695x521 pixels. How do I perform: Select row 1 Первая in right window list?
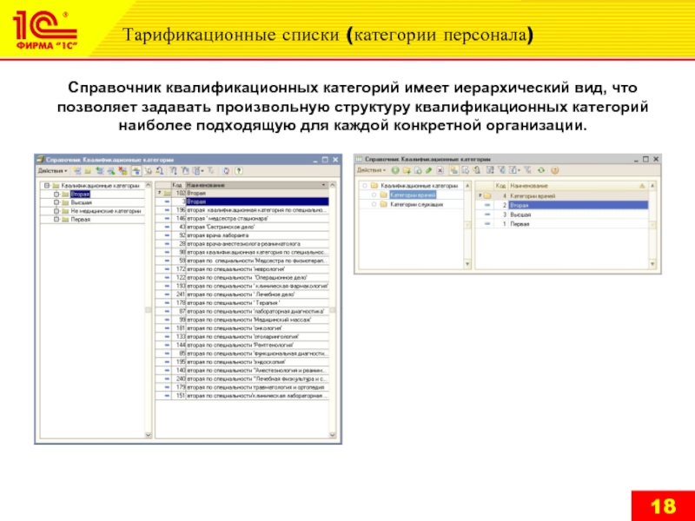(561, 224)
